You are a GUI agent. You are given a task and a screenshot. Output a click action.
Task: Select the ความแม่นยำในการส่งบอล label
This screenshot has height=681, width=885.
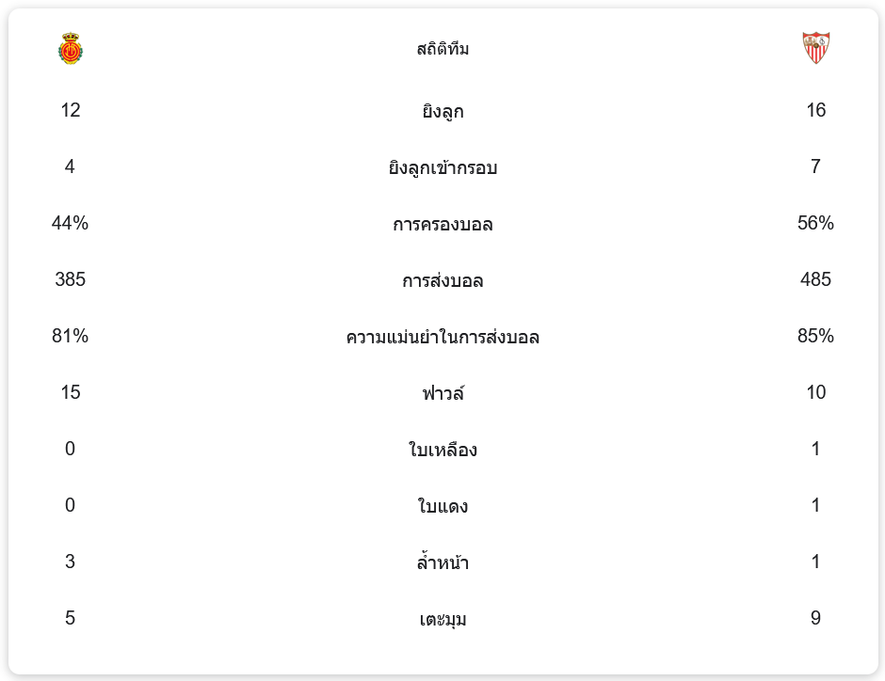[442, 337]
